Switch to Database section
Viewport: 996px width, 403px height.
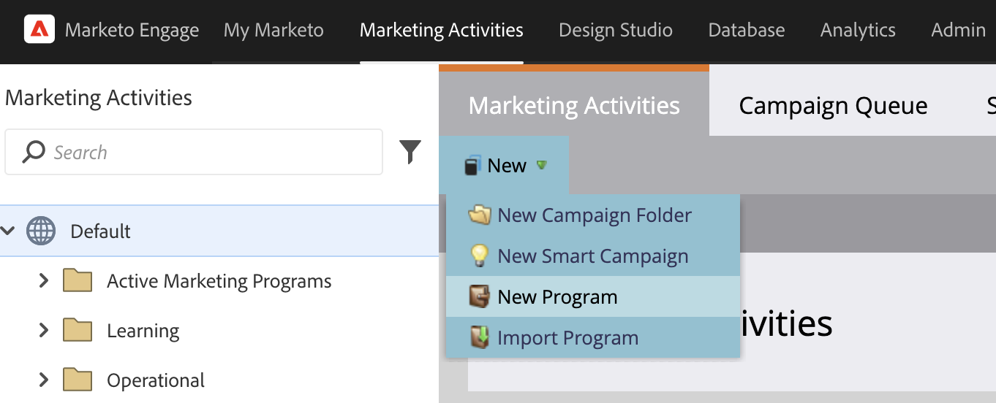pos(747,30)
